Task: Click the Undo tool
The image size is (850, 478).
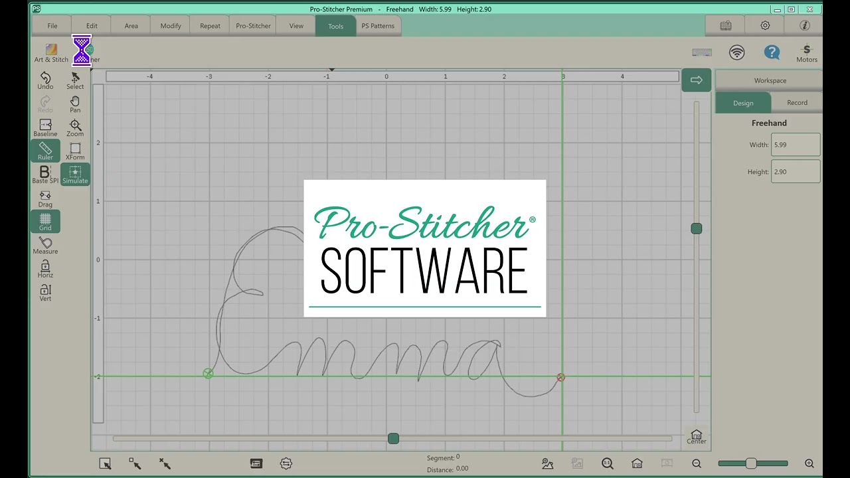Action: [45, 81]
